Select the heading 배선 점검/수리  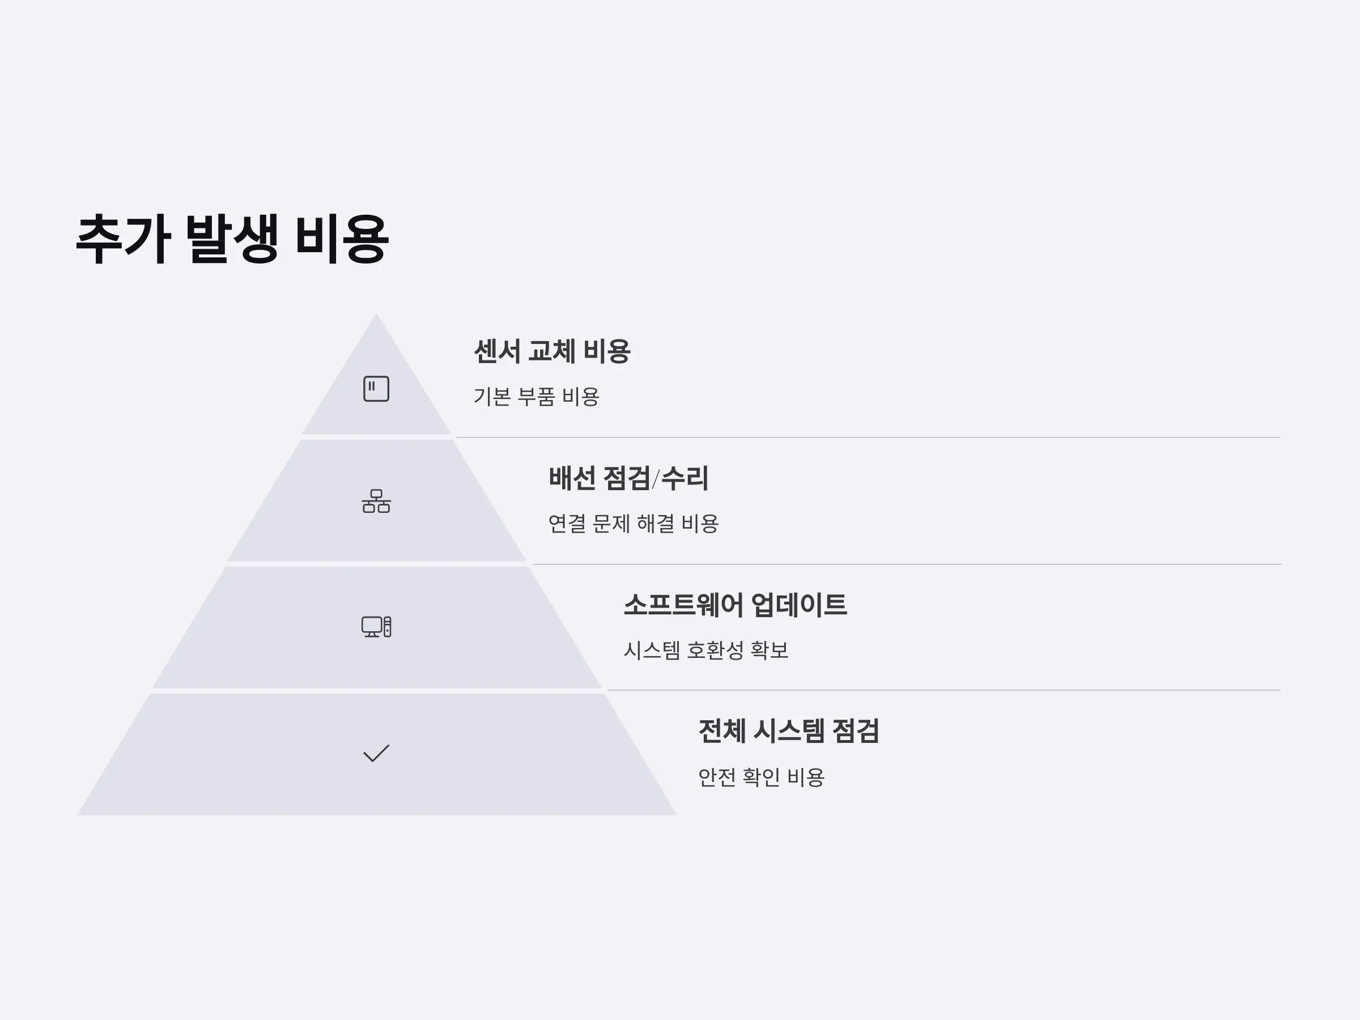click(628, 478)
